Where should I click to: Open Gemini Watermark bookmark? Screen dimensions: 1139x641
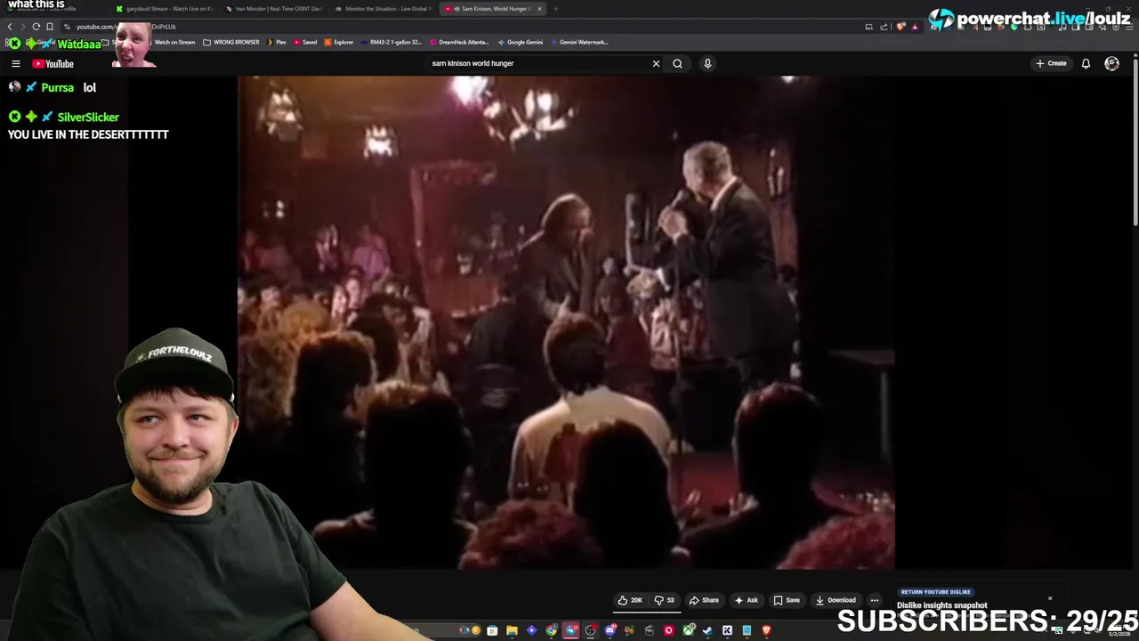click(x=579, y=42)
